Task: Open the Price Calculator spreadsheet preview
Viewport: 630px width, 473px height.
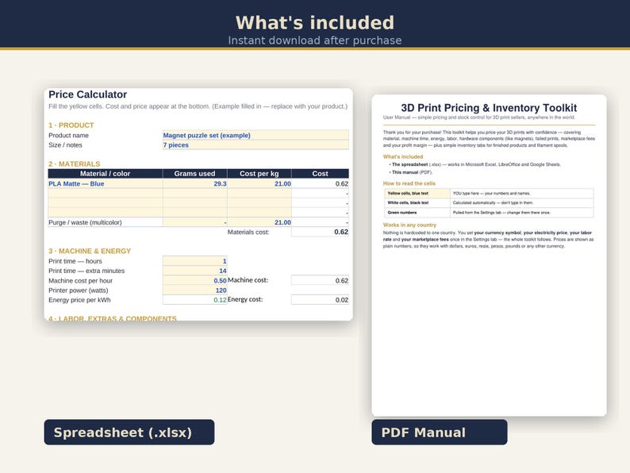Action: pos(198,204)
